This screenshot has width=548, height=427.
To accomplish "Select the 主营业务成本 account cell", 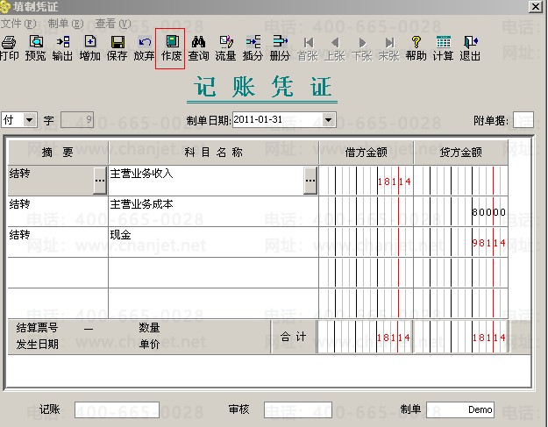I will click(x=214, y=211).
